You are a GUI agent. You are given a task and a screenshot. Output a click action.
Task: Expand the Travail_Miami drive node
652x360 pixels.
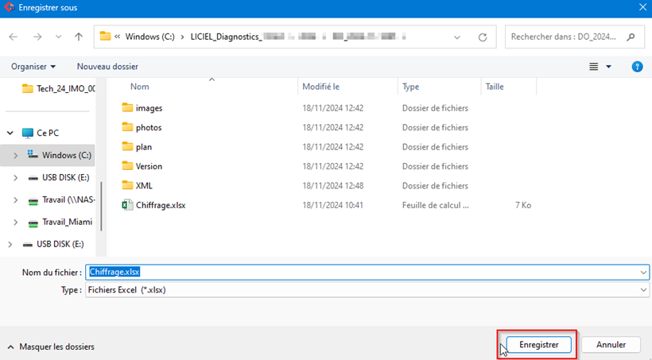tap(15, 222)
